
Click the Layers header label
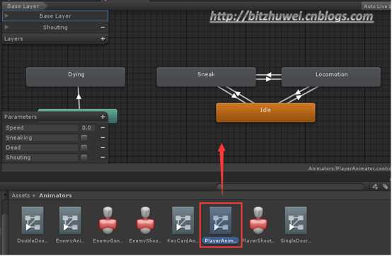point(13,39)
